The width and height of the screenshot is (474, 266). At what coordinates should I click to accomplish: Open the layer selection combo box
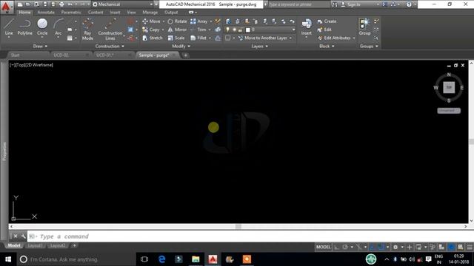click(260, 30)
